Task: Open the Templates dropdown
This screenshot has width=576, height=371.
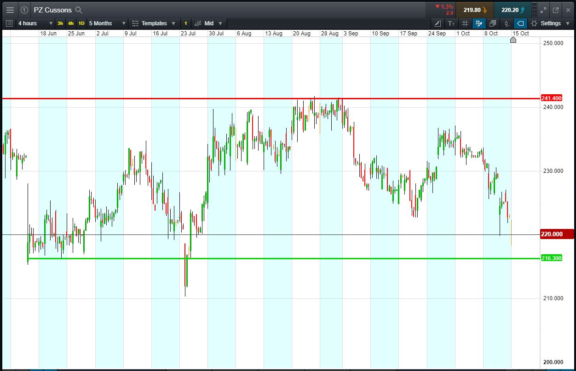Action: (154, 23)
